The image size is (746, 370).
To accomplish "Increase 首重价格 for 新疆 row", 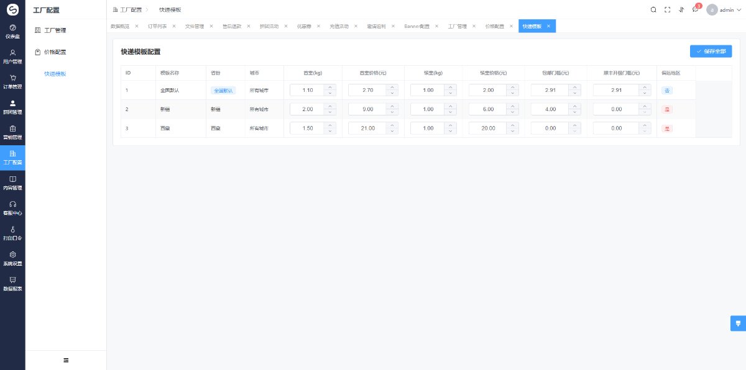I will pos(392,106).
